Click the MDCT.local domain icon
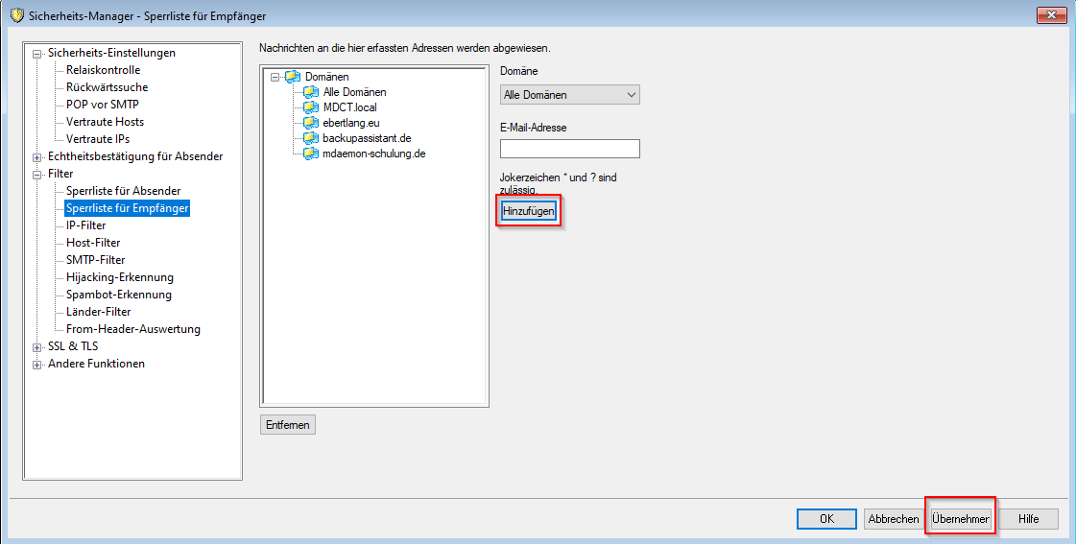Viewport: 1076px width, 544px height. [310, 107]
